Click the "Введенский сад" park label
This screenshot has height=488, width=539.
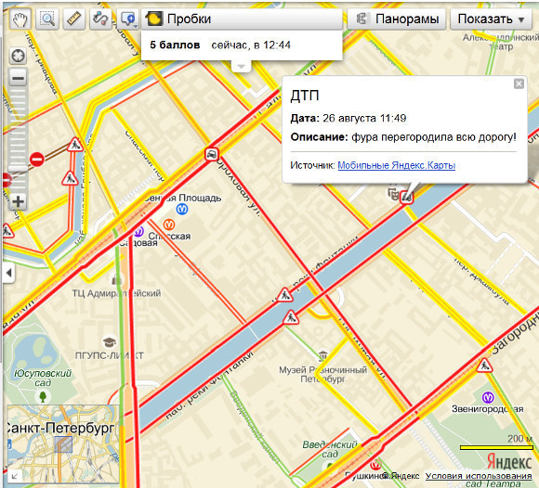coord(330,449)
